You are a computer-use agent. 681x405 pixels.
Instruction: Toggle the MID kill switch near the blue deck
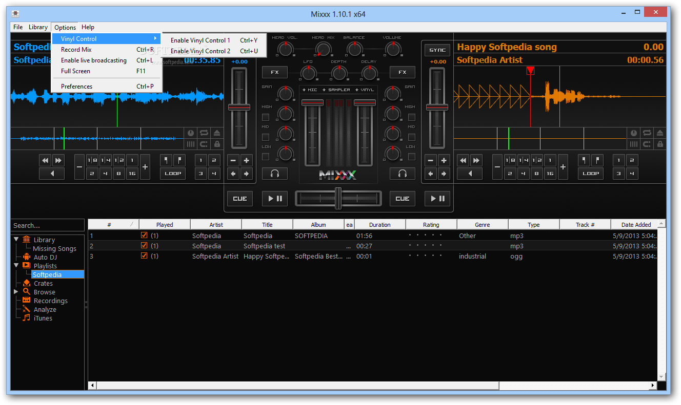(x=266, y=137)
